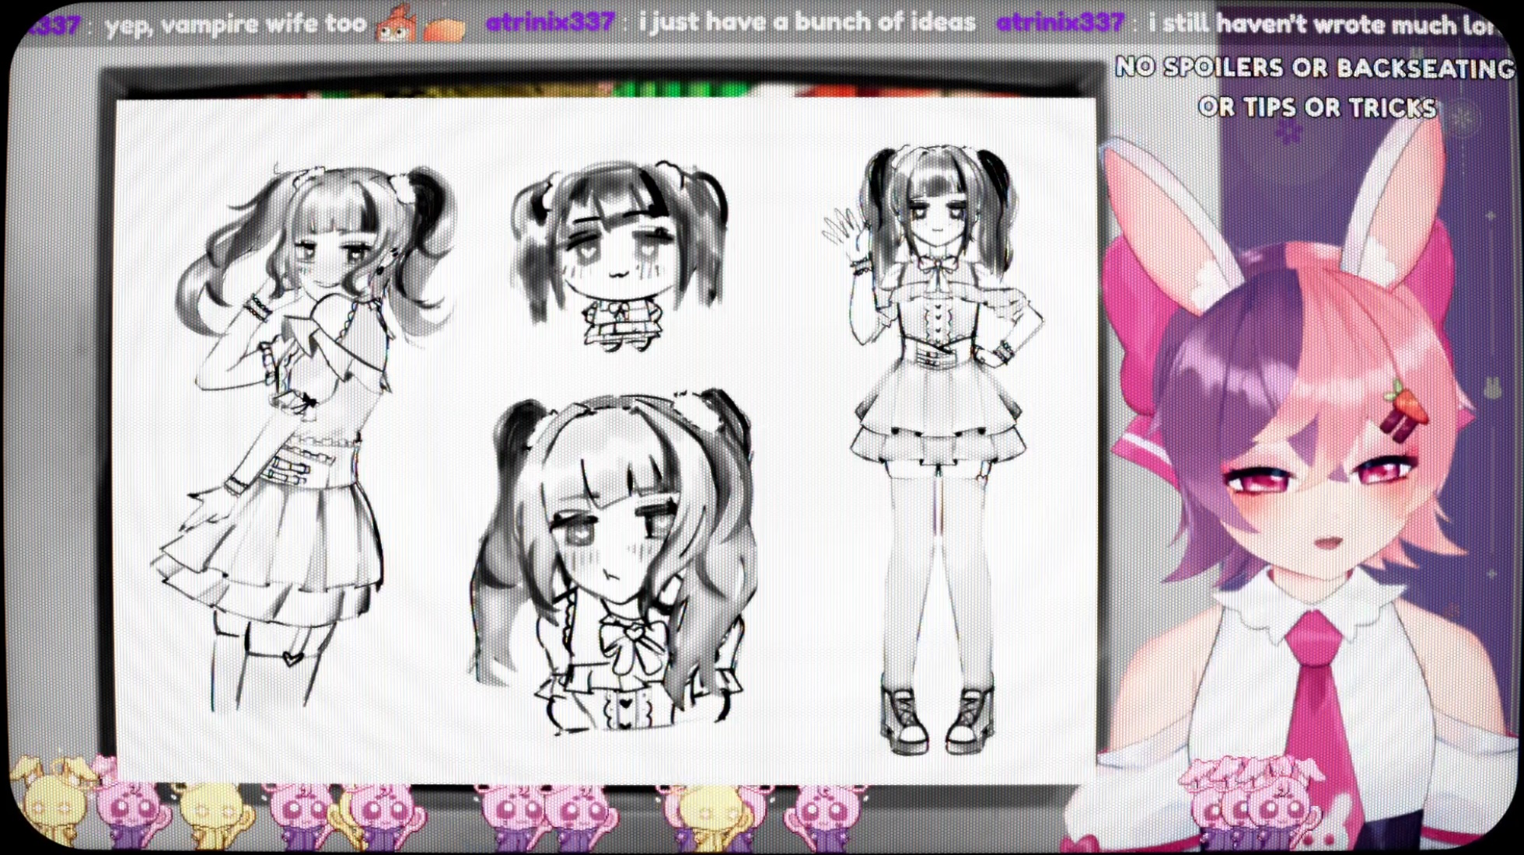This screenshot has width=1524, height=855.
Task: Click the 'NO SPOILERS OR BACKSEATING' overlay text
Action: [x=1314, y=68]
